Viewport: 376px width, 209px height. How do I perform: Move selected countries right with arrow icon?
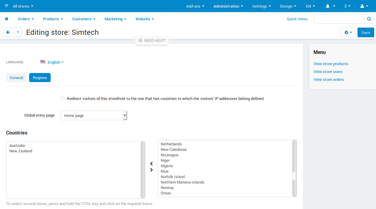click(x=152, y=170)
